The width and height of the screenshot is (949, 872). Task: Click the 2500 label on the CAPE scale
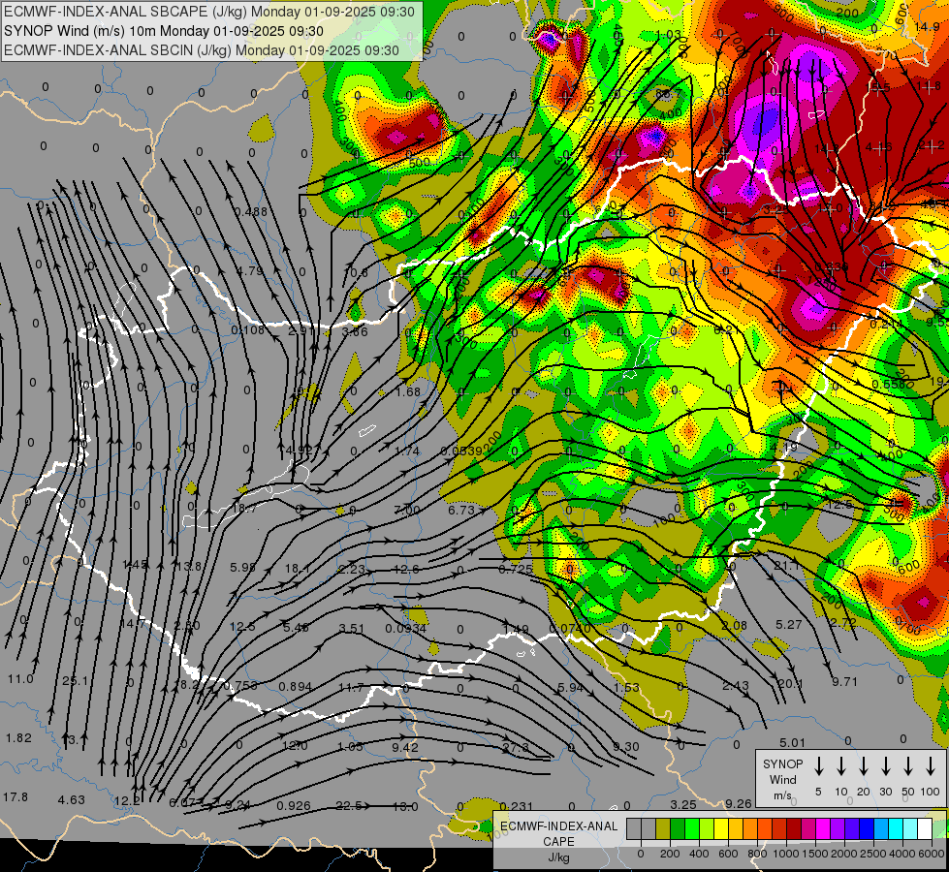point(874,854)
